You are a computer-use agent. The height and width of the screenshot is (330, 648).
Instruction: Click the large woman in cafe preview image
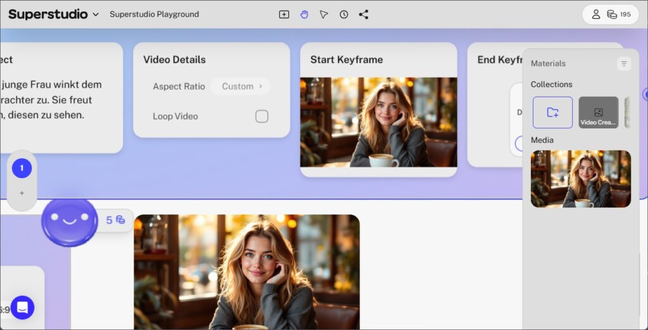coord(247,272)
